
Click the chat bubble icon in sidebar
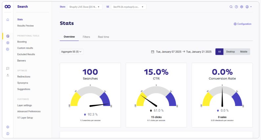click(x=8, y=69)
